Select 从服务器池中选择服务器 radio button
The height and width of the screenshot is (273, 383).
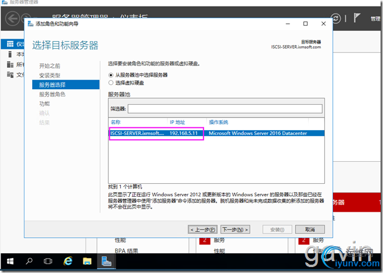(x=111, y=75)
